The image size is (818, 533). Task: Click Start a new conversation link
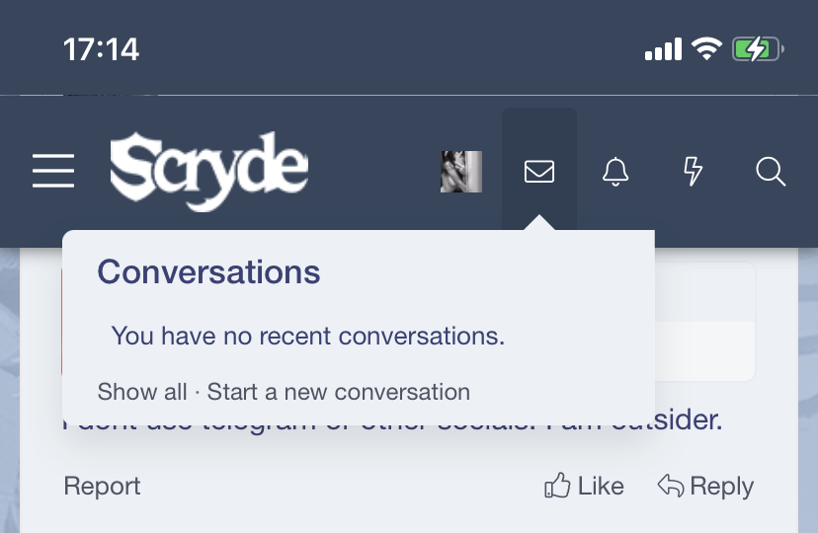[338, 392]
